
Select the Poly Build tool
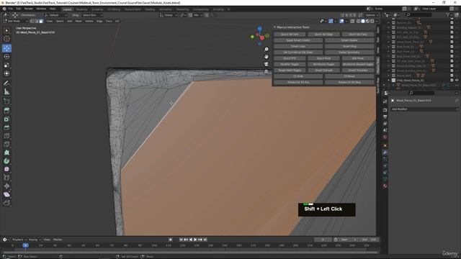(x=6, y=153)
